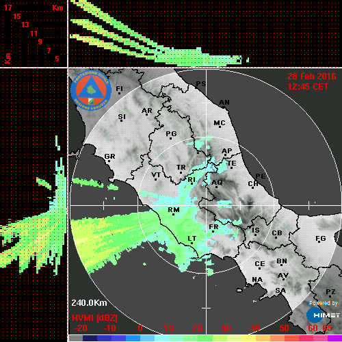Pick the dark blue swatch near -20 dBZ
Image resolution: width=342 pixels, height=342 pixels.
[x=90, y=339]
